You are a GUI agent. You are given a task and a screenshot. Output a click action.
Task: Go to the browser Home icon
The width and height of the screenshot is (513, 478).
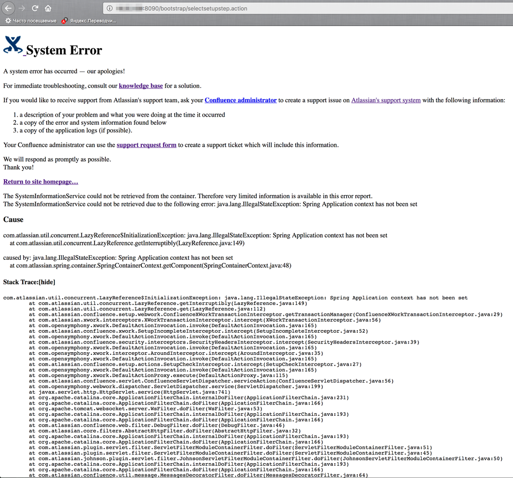click(x=48, y=8)
